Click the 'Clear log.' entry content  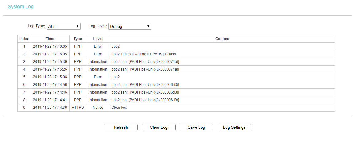[119, 108]
